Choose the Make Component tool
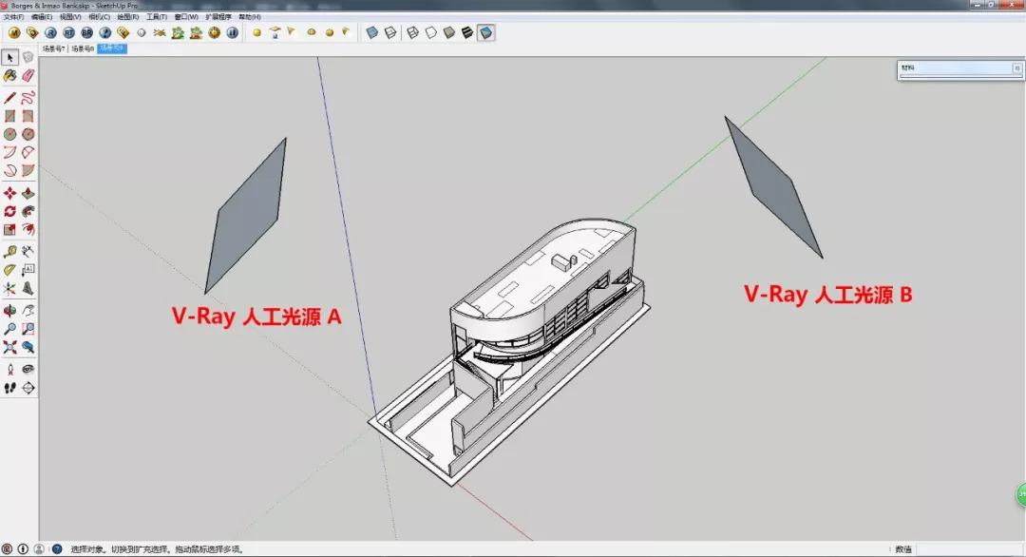 click(28, 58)
